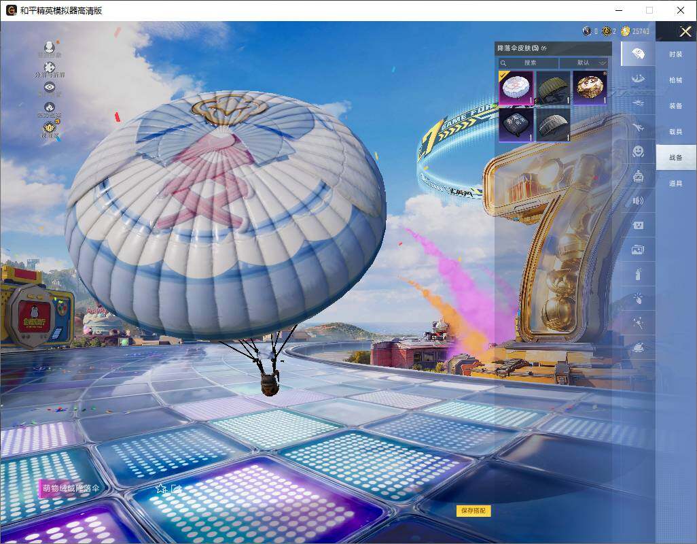Close the emulator window

[x=681, y=10]
